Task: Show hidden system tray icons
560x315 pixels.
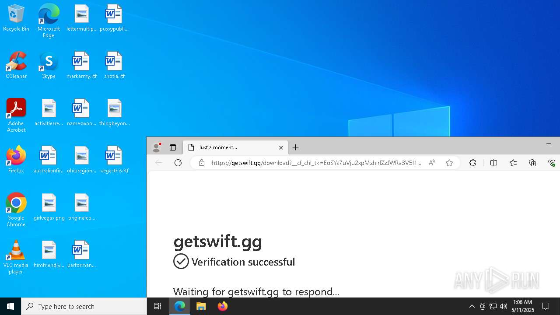Action: coord(472,306)
